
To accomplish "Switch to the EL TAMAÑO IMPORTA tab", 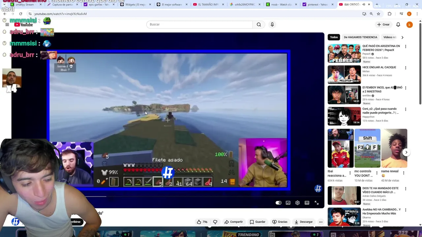I will (208, 5).
